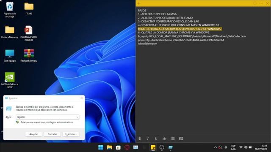This screenshot has width=271, height=152.
Task: Close the Ejecutar dialog
Action: coord(82,98)
